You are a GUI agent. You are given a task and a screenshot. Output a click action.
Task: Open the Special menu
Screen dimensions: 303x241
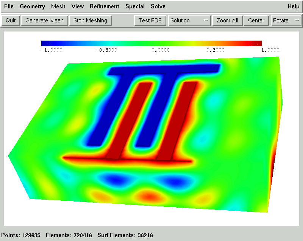[x=135, y=6]
